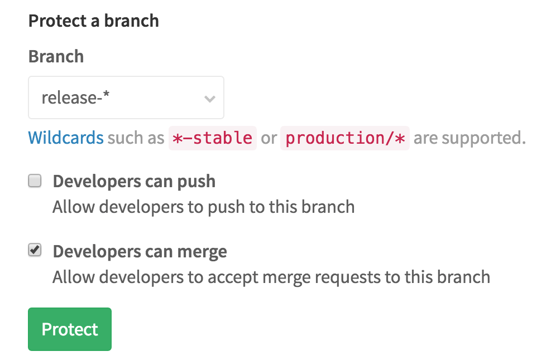The height and width of the screenshot is (361, 556).
Task: Submit the branch protection form
Action: [x=69, y=329]
